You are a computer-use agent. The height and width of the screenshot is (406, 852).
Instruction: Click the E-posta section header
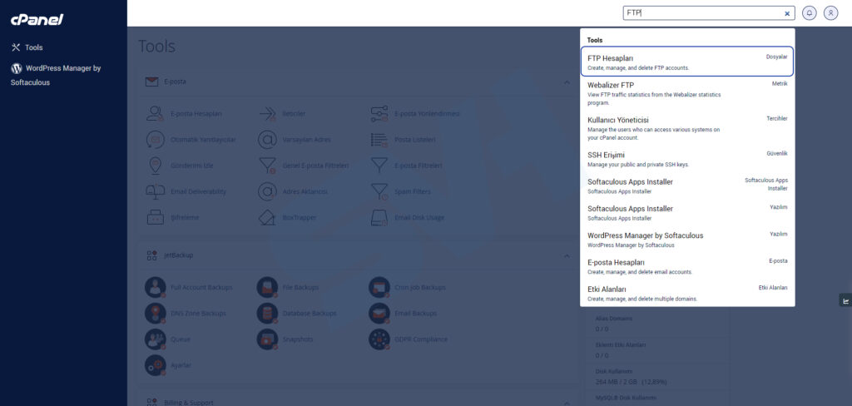coord(357,82)
